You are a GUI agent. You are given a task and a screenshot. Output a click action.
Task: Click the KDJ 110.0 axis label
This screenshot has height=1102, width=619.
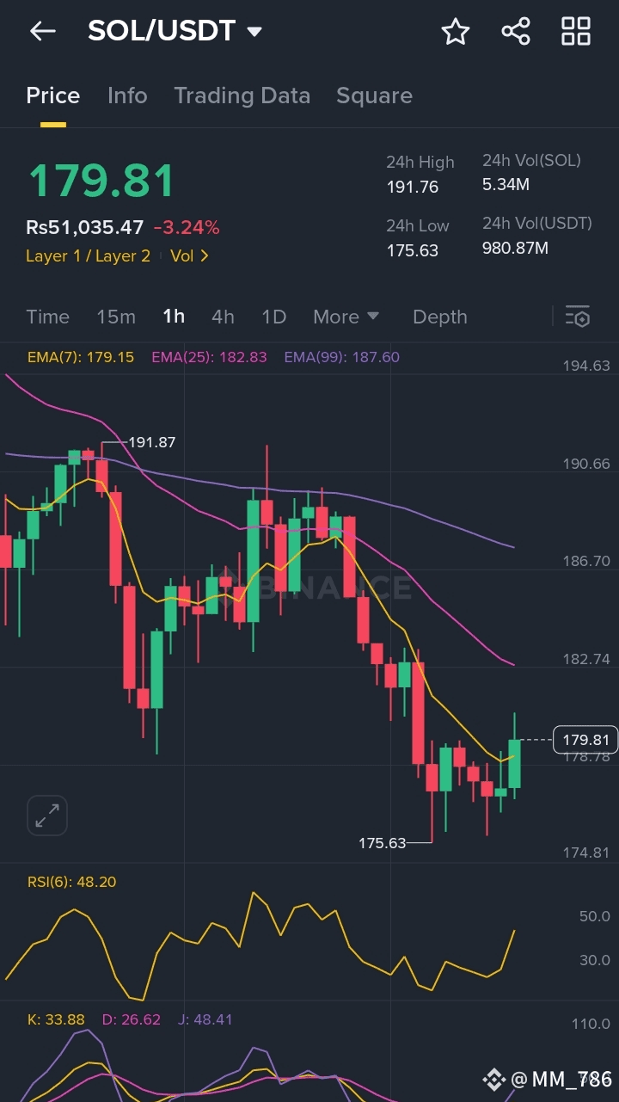click(591, 1024)
